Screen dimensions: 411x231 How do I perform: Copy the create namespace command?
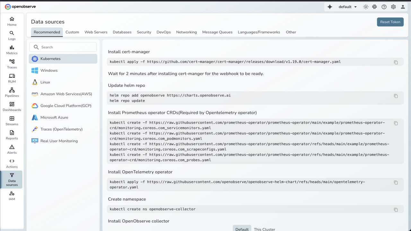coord(396,210)
